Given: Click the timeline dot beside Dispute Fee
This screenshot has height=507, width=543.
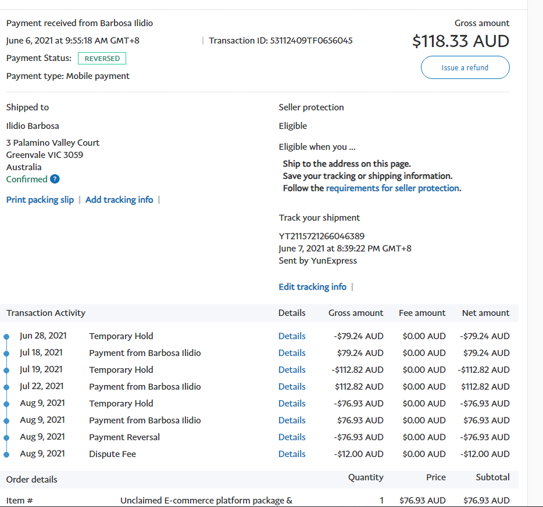Looking at the screenshot, I should point(6,455).
